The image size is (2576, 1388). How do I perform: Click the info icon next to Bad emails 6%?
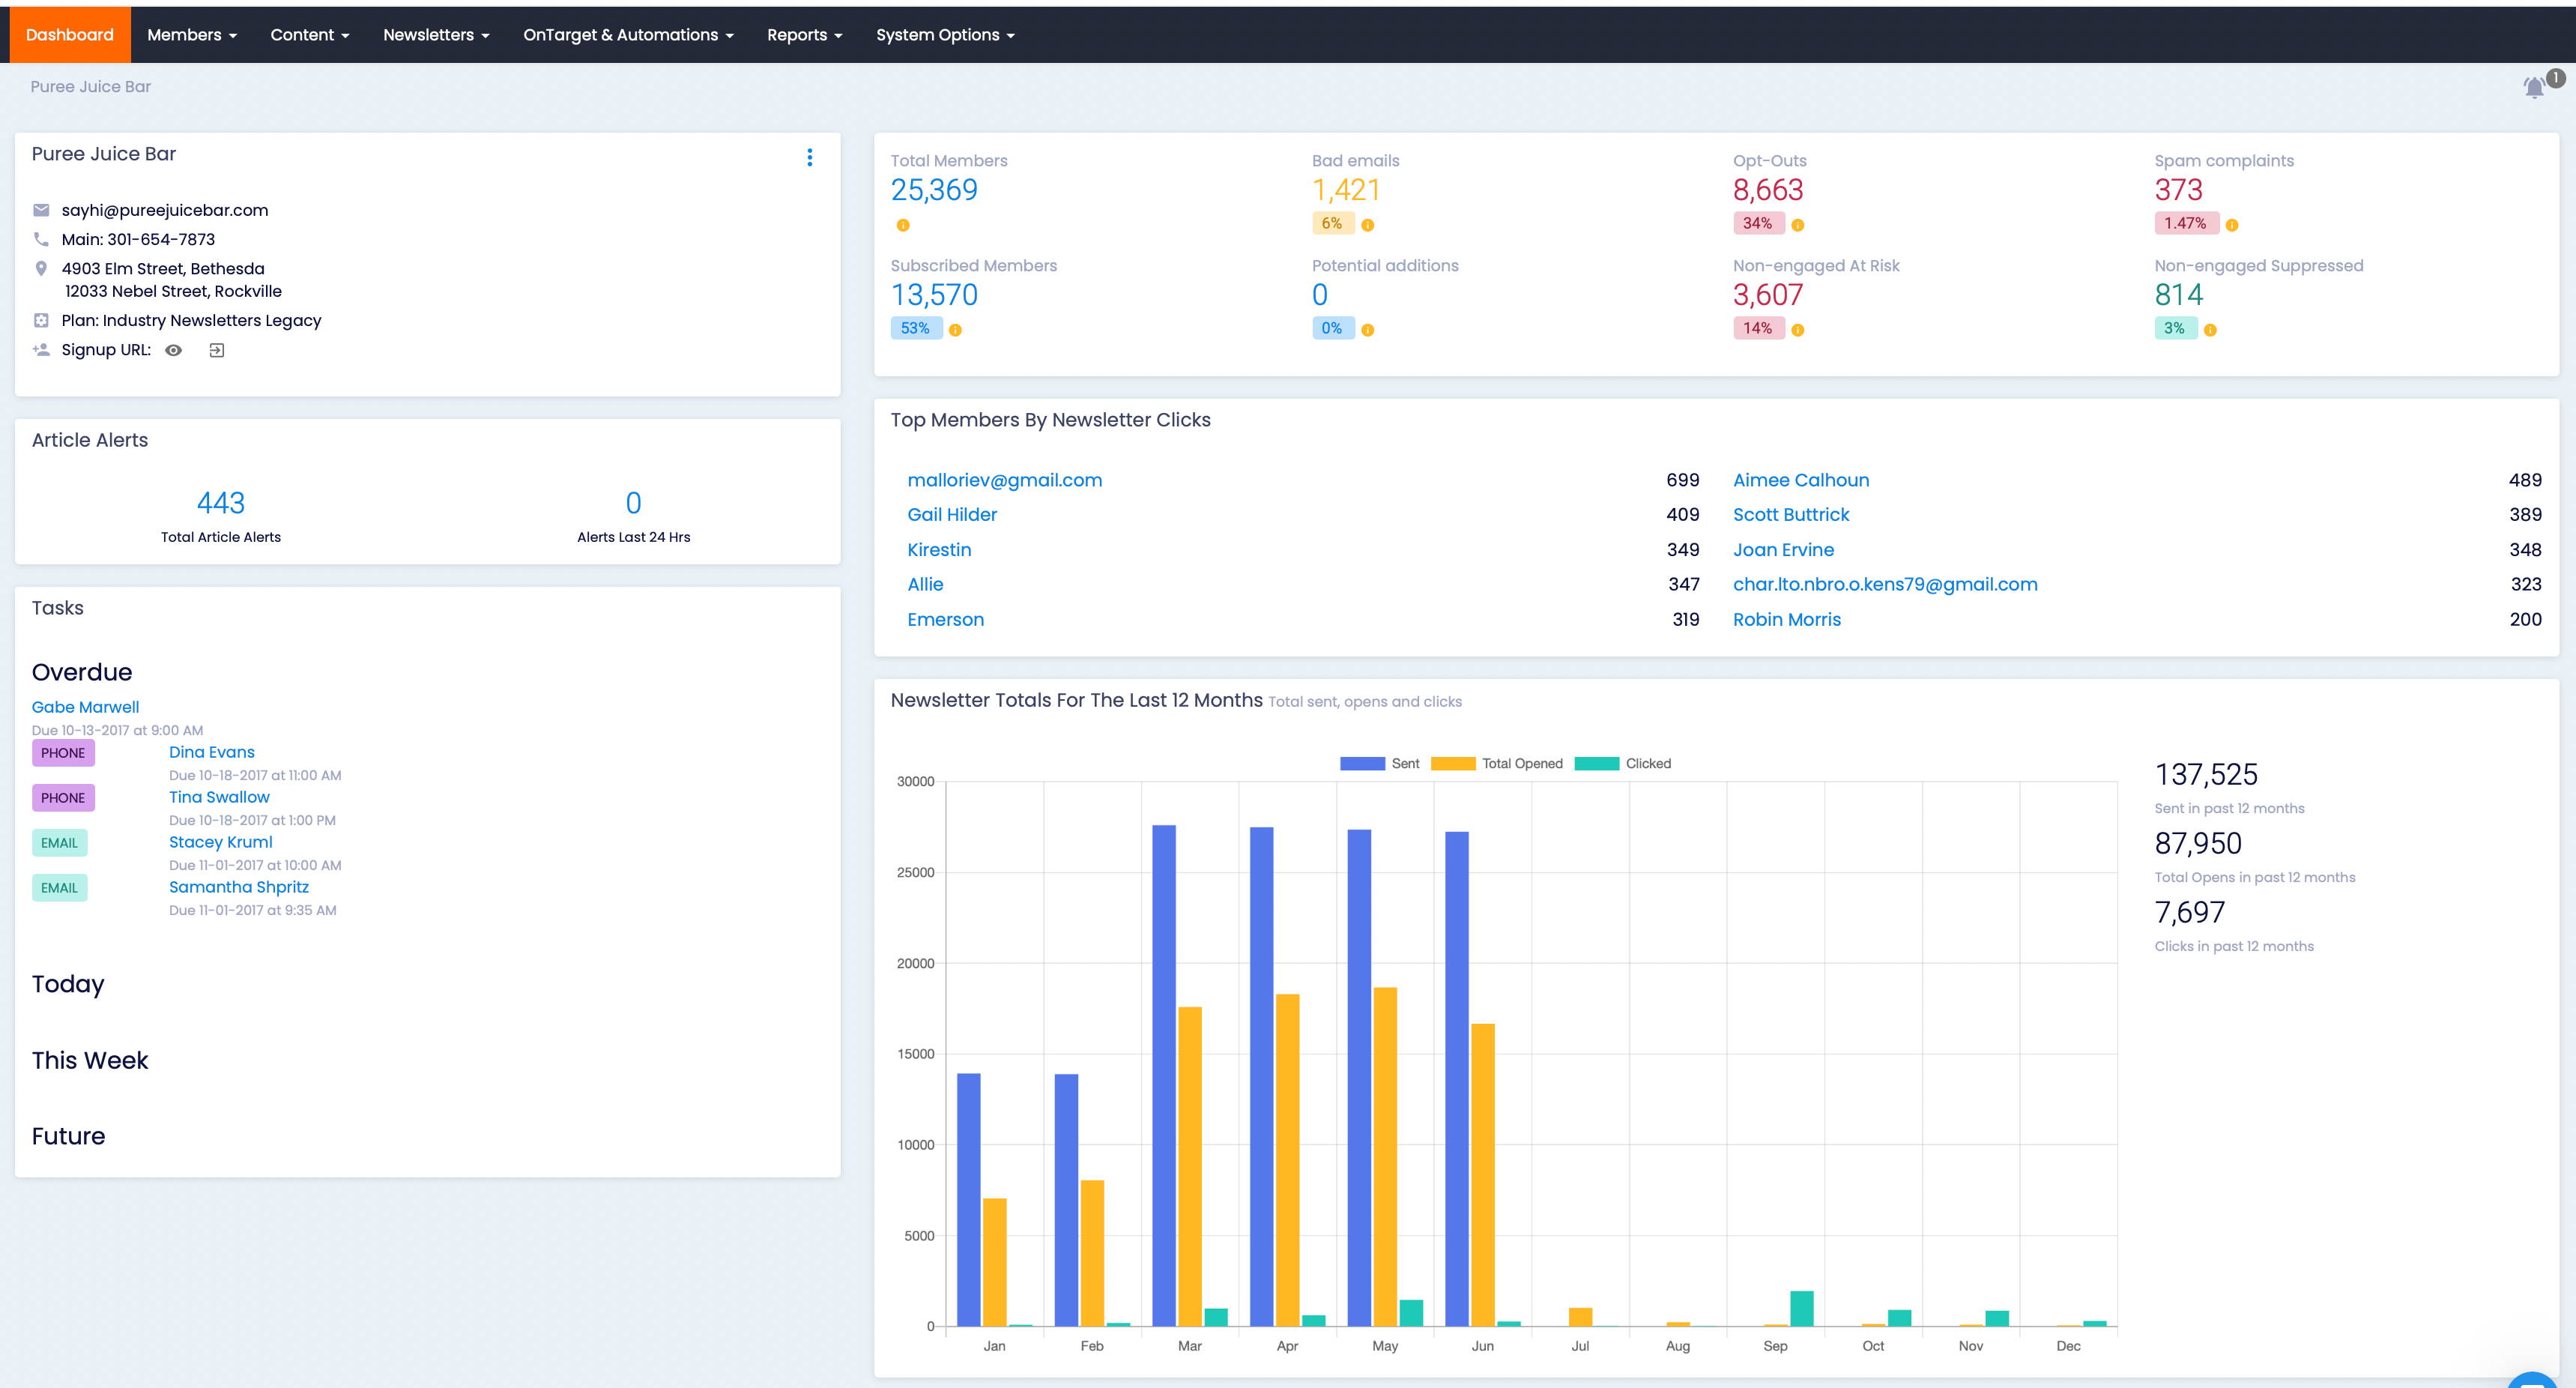1367,225
